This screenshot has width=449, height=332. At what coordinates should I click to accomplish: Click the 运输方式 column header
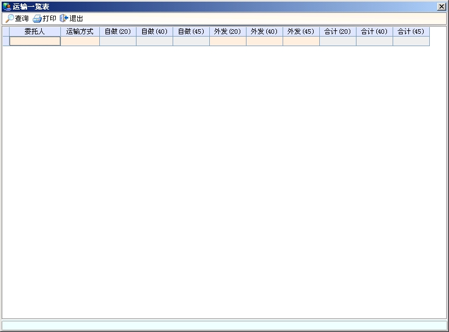point(80,32)
